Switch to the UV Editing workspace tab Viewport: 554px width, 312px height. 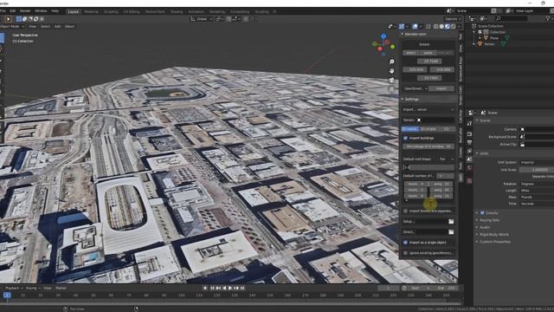coord(132,11)
